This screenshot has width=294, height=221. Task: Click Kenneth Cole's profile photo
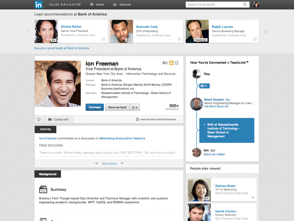[x=121, y=31]
